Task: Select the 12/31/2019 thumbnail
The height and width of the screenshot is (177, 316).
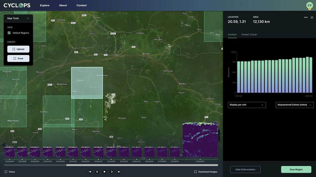Action: point(9,152)
